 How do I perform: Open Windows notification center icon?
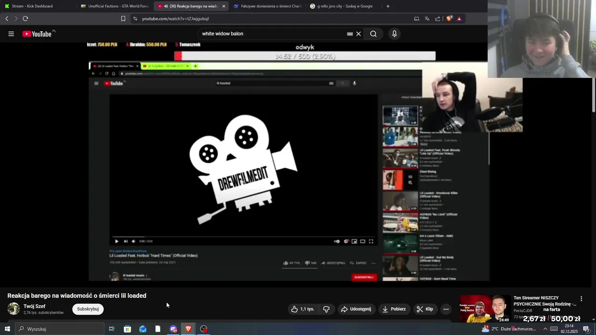coord(586,329)
